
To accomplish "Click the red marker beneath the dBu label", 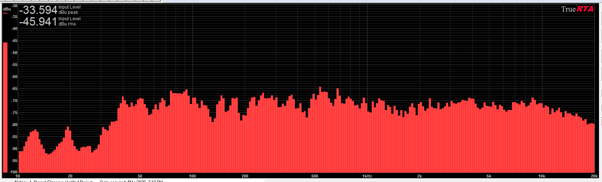I will click(x=5, y=13).
